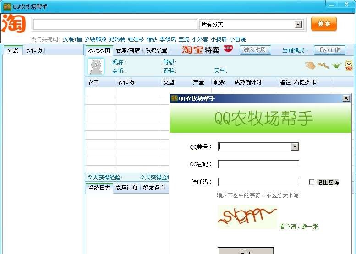
Task: Click the 小披肩 keyword link
Action: 219,39
